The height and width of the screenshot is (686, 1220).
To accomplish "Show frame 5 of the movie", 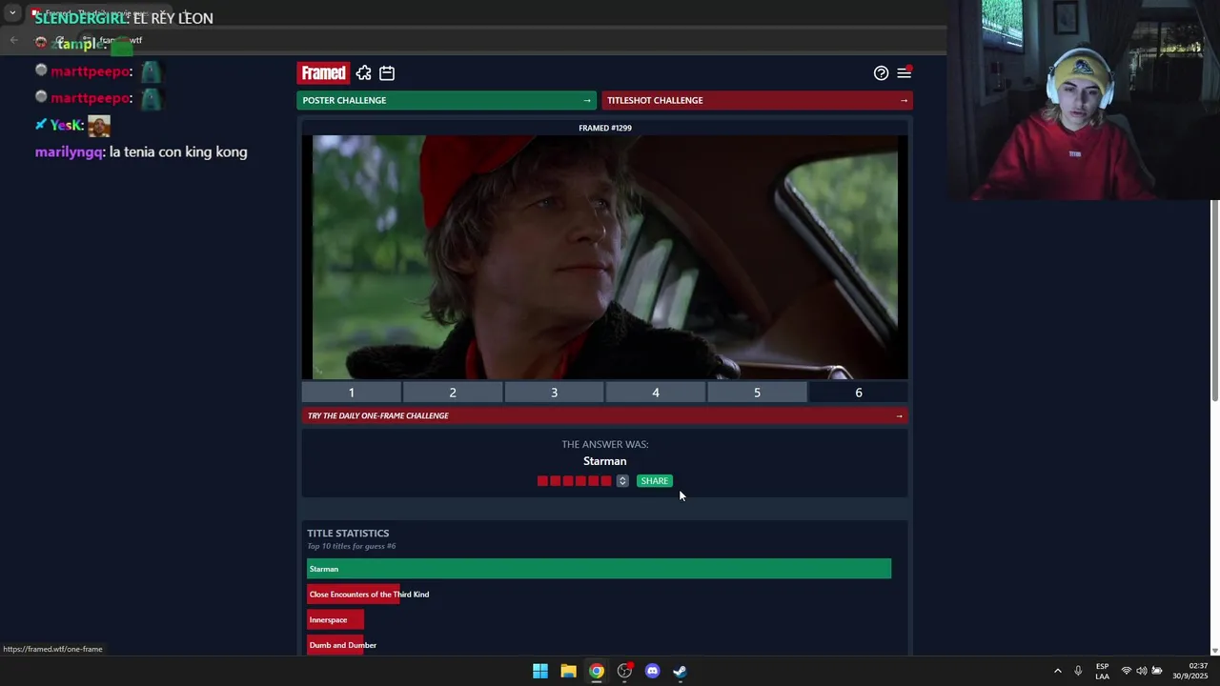I will coord(757,393).
